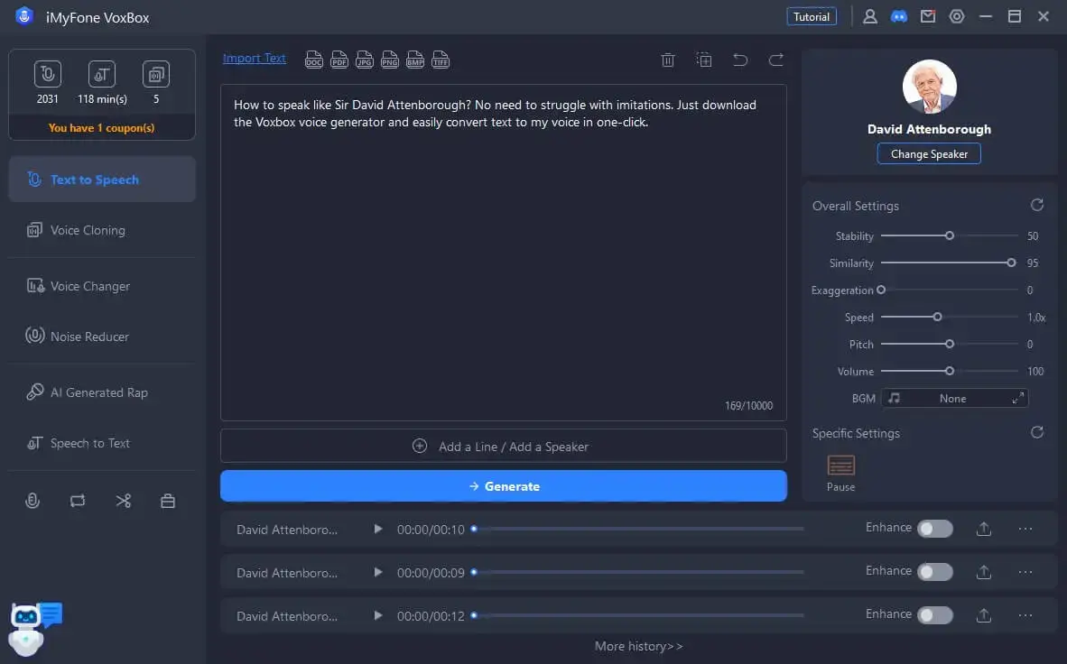Insert a Pause
This screenshot has height=664, width=1067.
point(840,473)
